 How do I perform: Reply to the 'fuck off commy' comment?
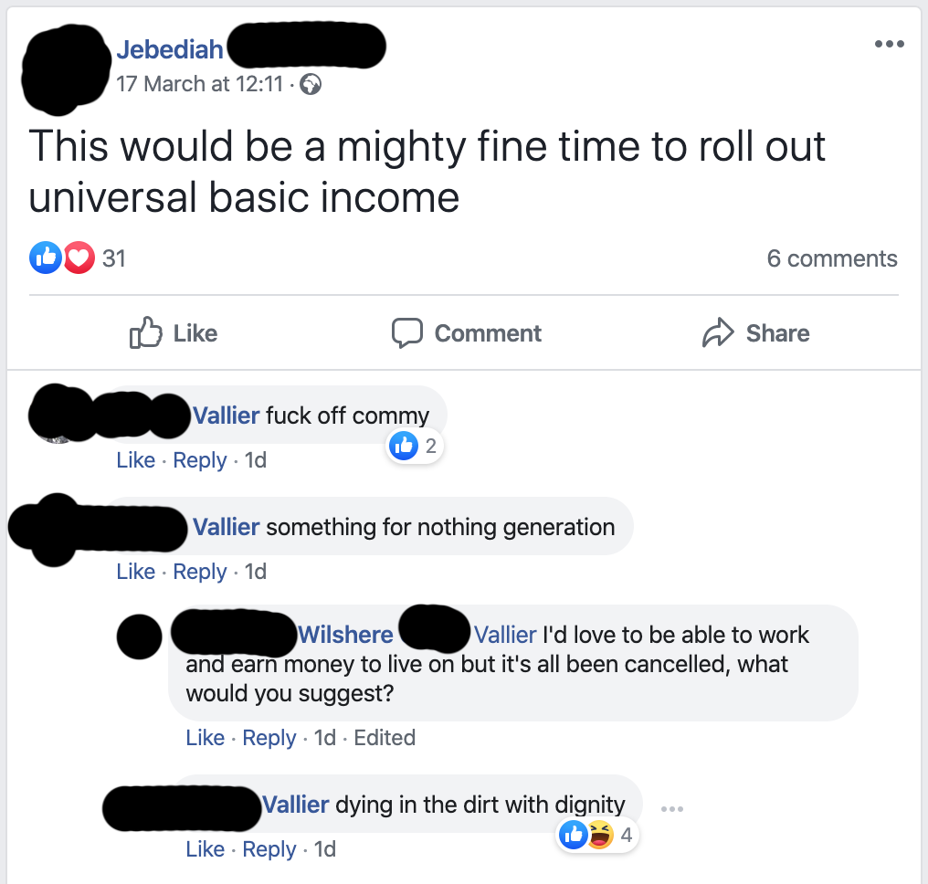(200, 460)
